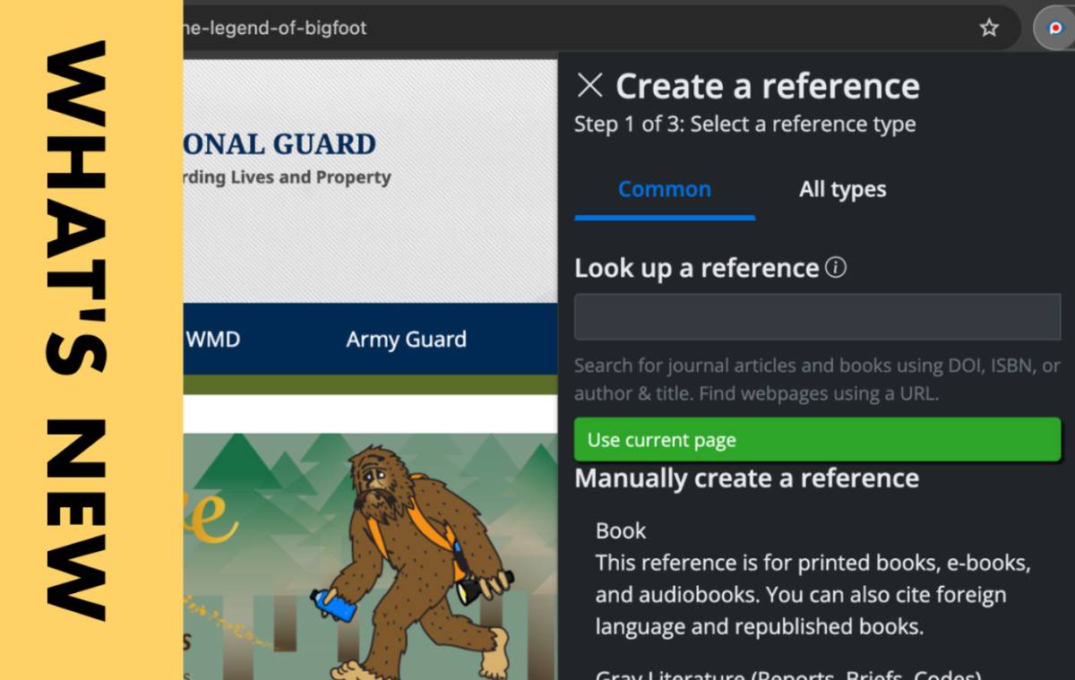Open the extension icon in browser toolbar
This screenshot has width=1075, height=680.
click(x=1054, y=28)
